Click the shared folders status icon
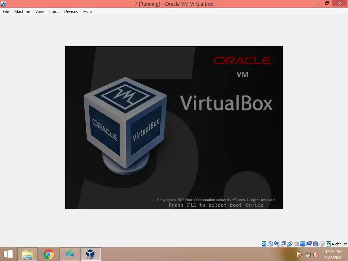 296,244
